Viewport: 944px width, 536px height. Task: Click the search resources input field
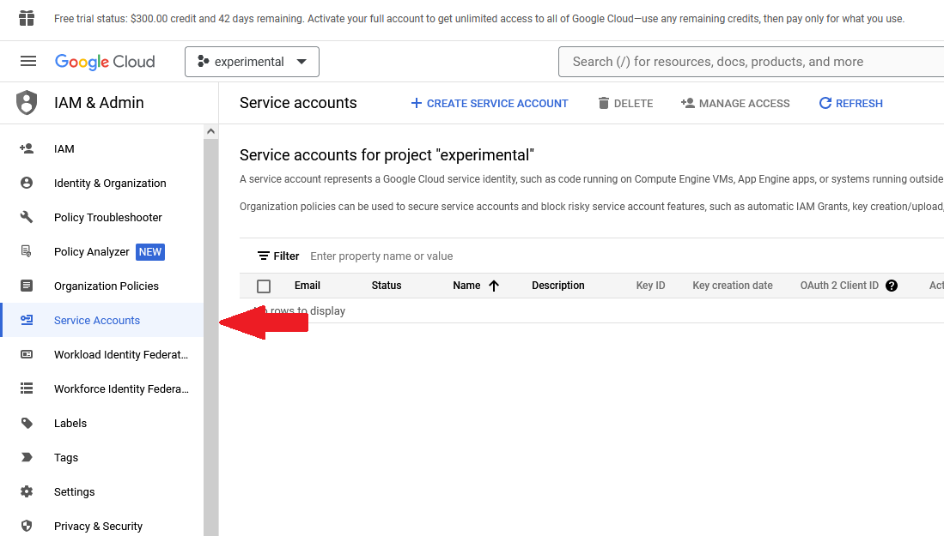coord(747,61)
